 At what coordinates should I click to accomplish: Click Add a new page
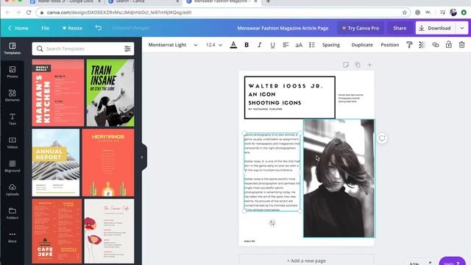[306, 261]
